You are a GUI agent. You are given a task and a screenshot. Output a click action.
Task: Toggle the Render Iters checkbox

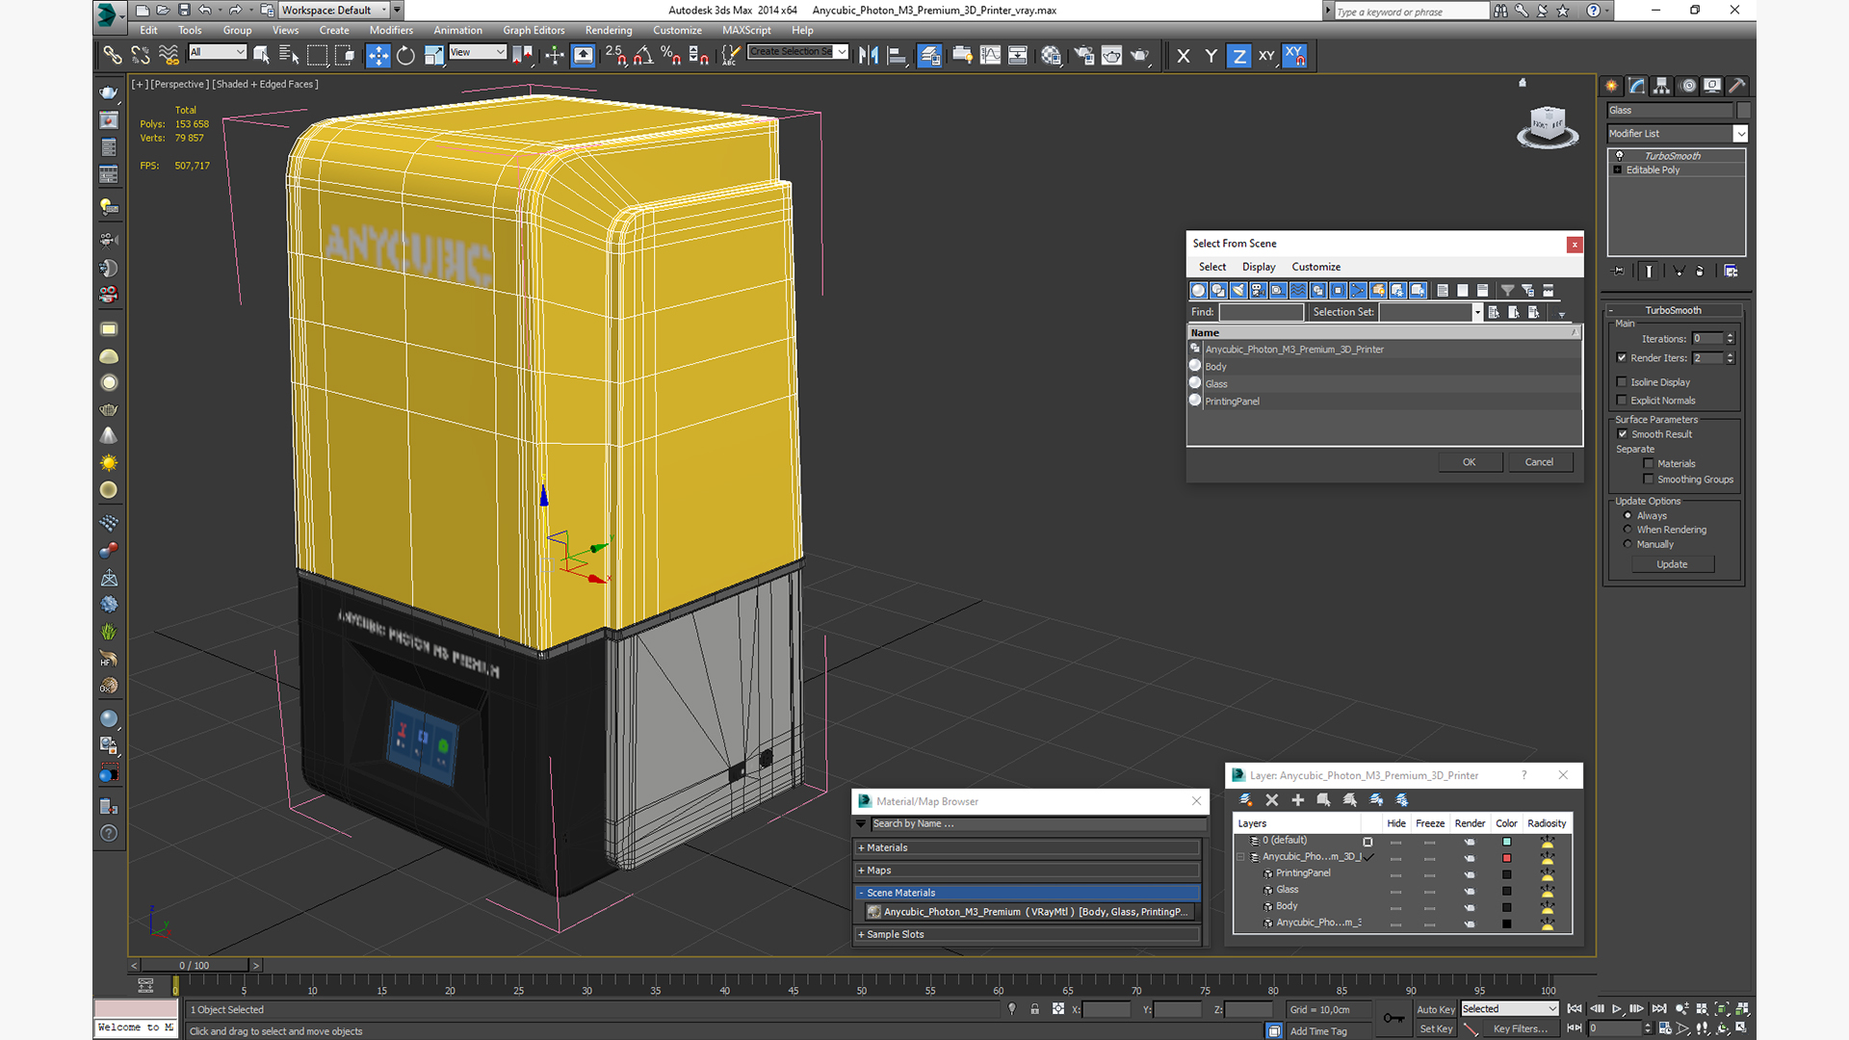coord(1622,358)
